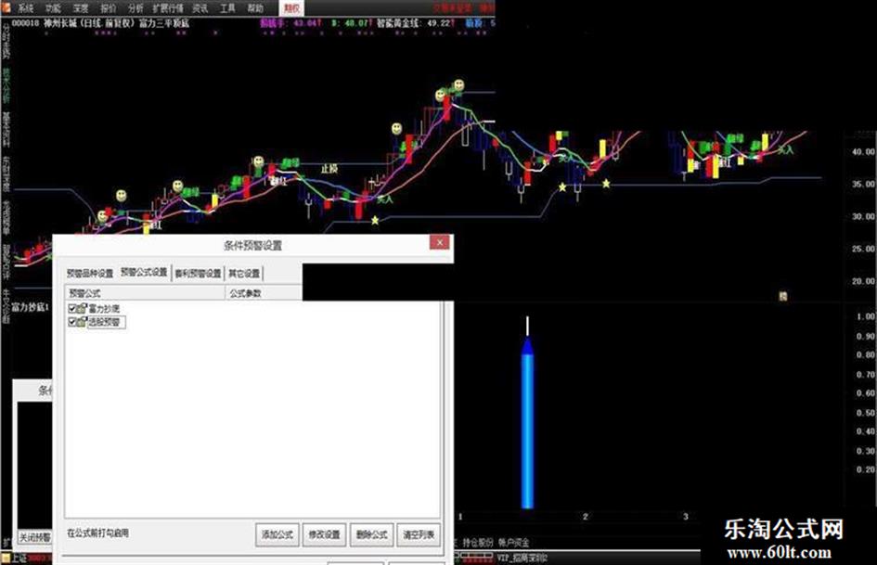Click the 添加公式 button

[x=277, y=534]
